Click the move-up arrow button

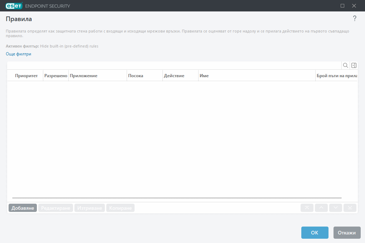pos(321,208)
